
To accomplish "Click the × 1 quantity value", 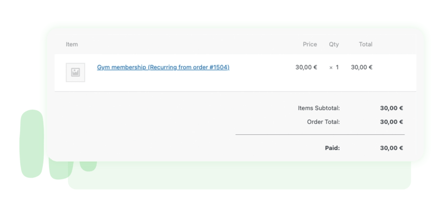I will (334, 67).
